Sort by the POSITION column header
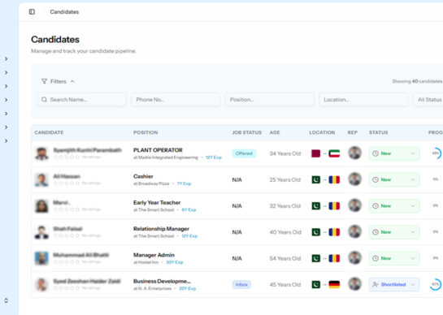This screenshot has height=315, width=443. (145, 132)
